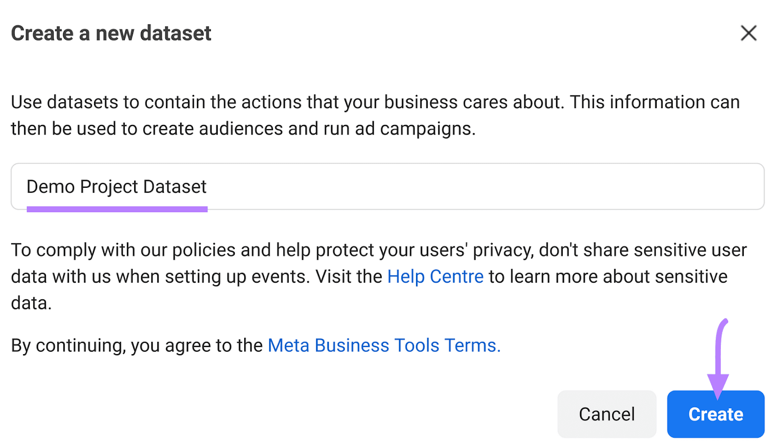Confirm creation with the Create button
Image resolution: width=783 pixels, height=448 pixels.
coord(715,414)
